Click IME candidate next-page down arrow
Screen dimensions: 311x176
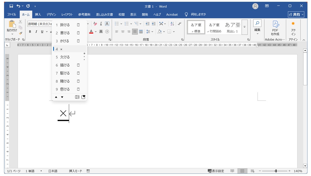pyautogui.click(x=62, y=97)
